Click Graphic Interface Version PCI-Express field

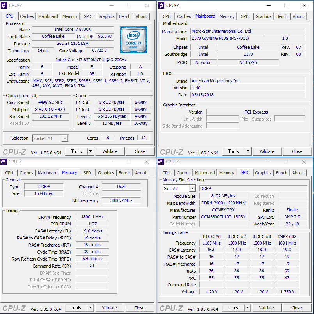point(256,112)
